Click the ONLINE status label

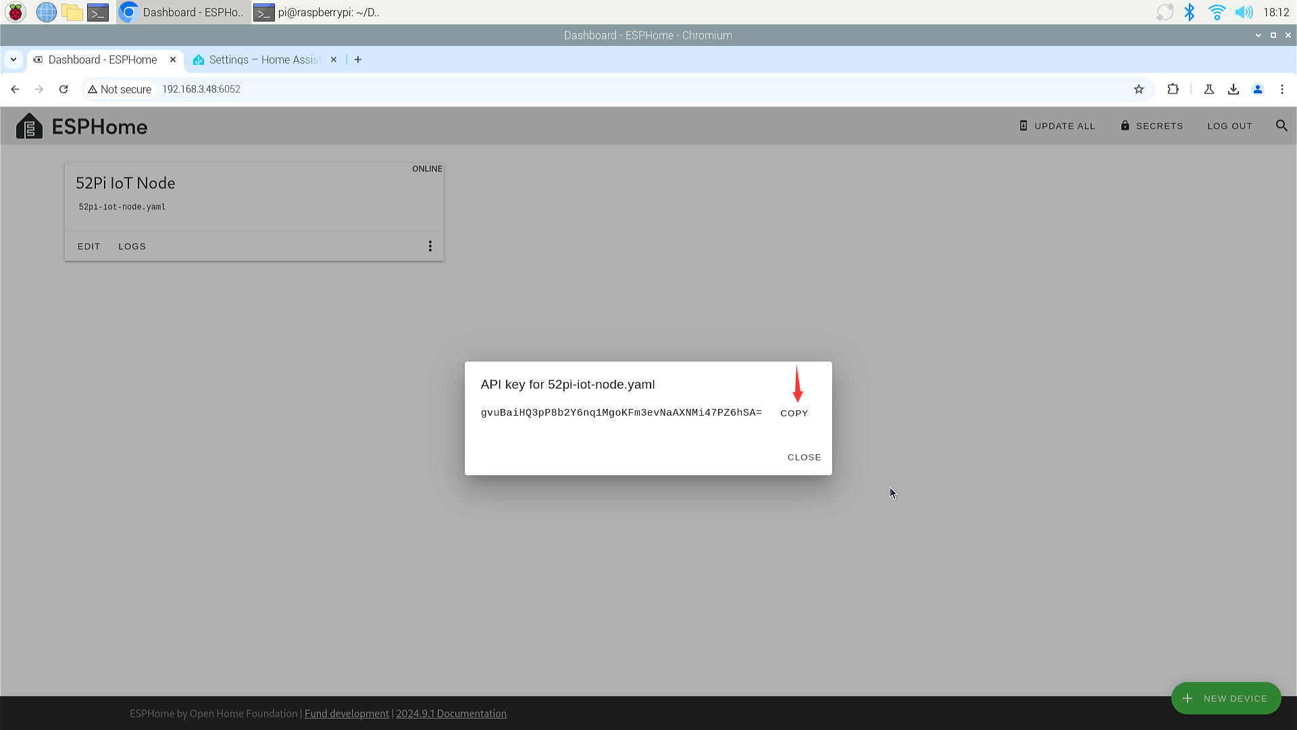pos(427,169)
